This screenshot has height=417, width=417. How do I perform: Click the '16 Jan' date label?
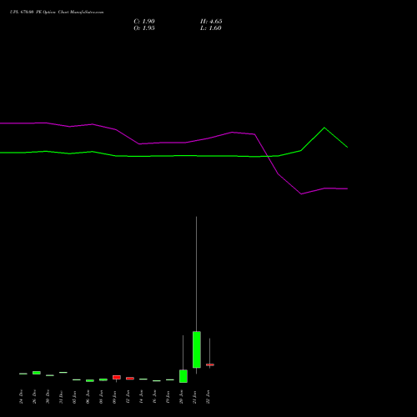[x=155, y=397]
